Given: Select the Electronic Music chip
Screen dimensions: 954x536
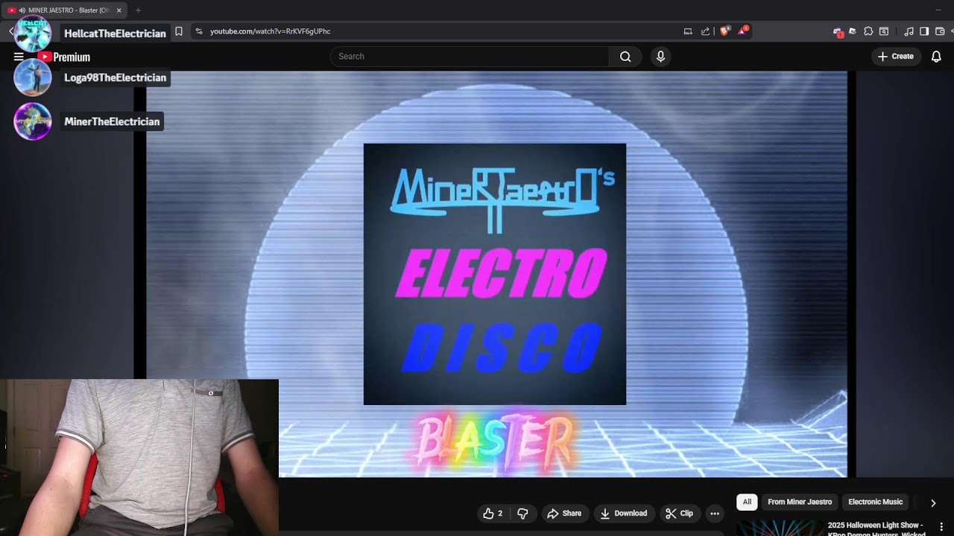Looking at the screenshot, I should click(875, 502).
